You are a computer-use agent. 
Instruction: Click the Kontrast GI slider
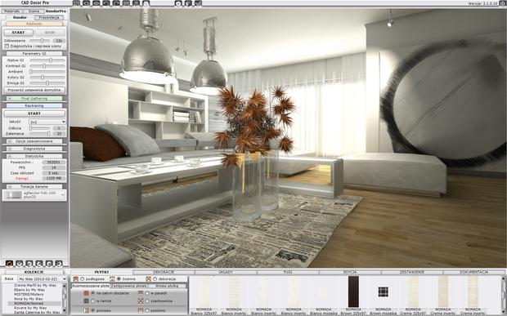47,66
